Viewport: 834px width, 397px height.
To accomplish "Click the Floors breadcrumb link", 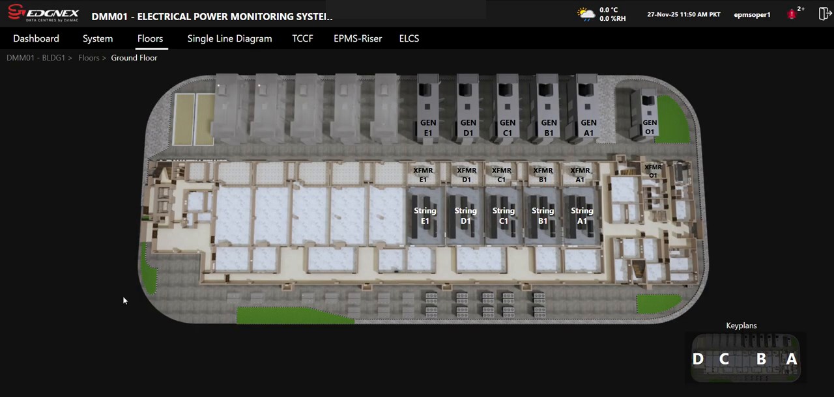I will click(x=89, y=58).
